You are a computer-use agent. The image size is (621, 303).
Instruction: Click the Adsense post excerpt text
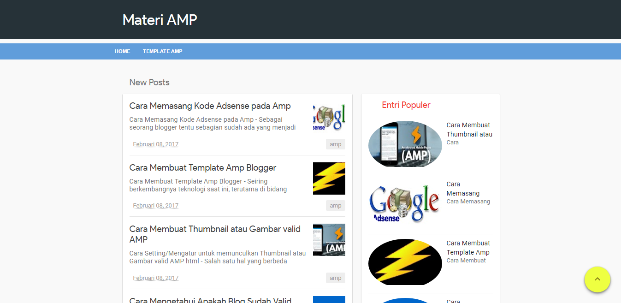coord(213,124)
